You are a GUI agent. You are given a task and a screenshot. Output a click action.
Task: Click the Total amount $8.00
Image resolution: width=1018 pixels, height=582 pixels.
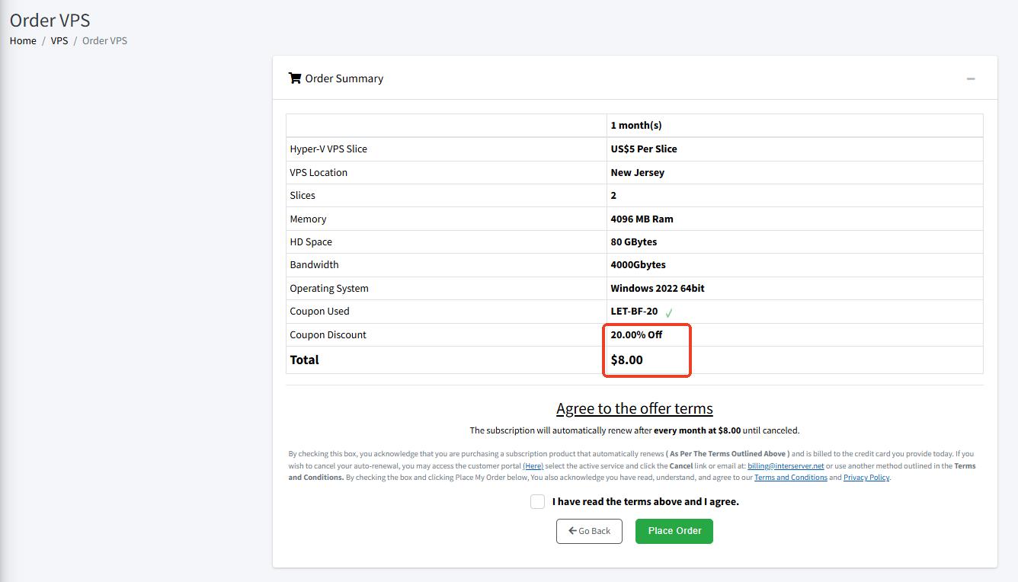pos(626,360)
